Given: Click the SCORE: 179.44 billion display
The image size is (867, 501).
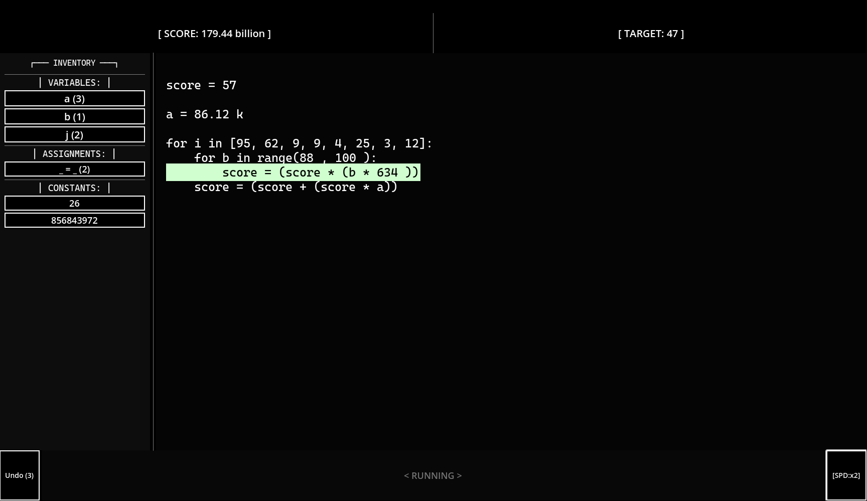Looking at the screenshot, I should click(x=214, y=34).
